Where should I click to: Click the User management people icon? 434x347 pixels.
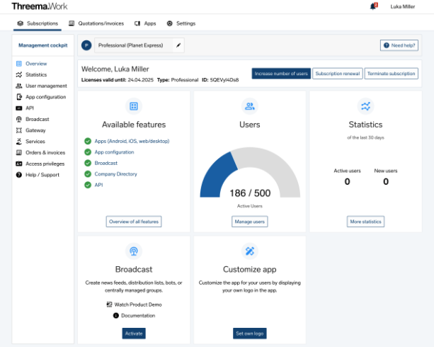tap(19, 86)
